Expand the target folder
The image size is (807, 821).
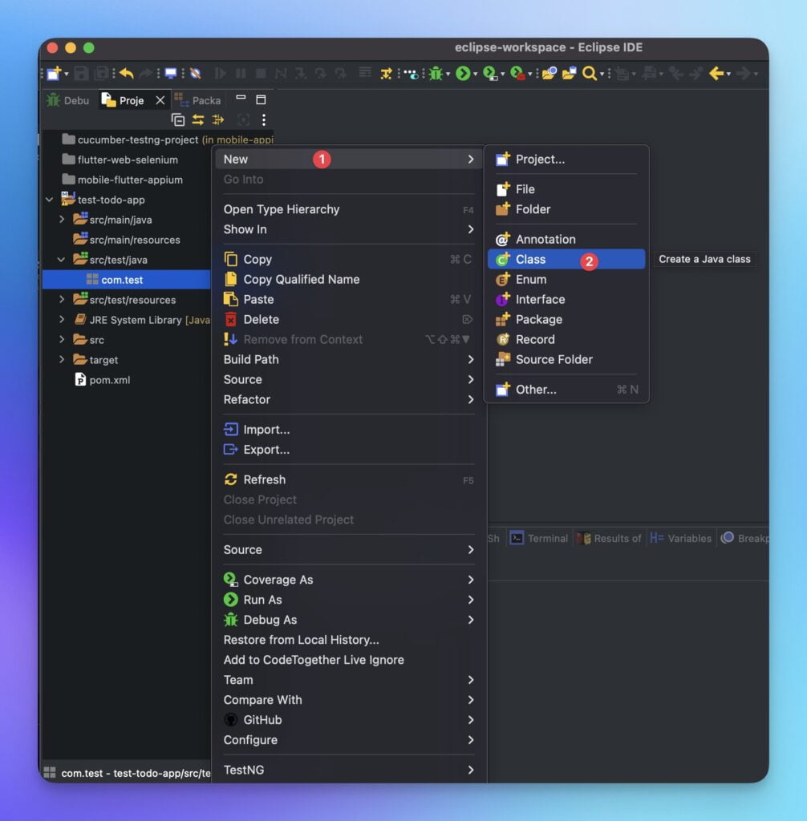click(x=62, y=359)
